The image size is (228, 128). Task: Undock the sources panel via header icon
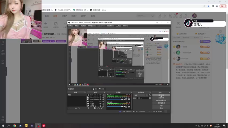pyautogui.click(x=104, y=92)
